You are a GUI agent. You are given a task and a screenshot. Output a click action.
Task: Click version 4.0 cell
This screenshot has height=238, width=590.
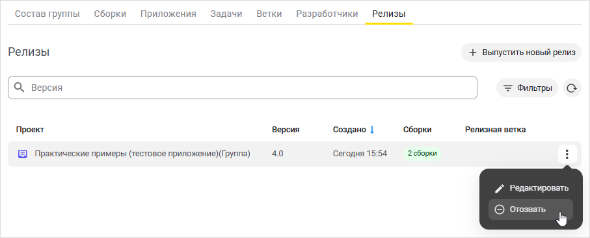[x=277, y=154]
